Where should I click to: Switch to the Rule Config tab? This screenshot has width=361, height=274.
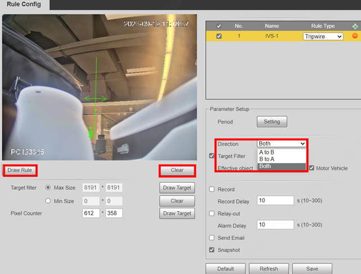tap(25, 4)
